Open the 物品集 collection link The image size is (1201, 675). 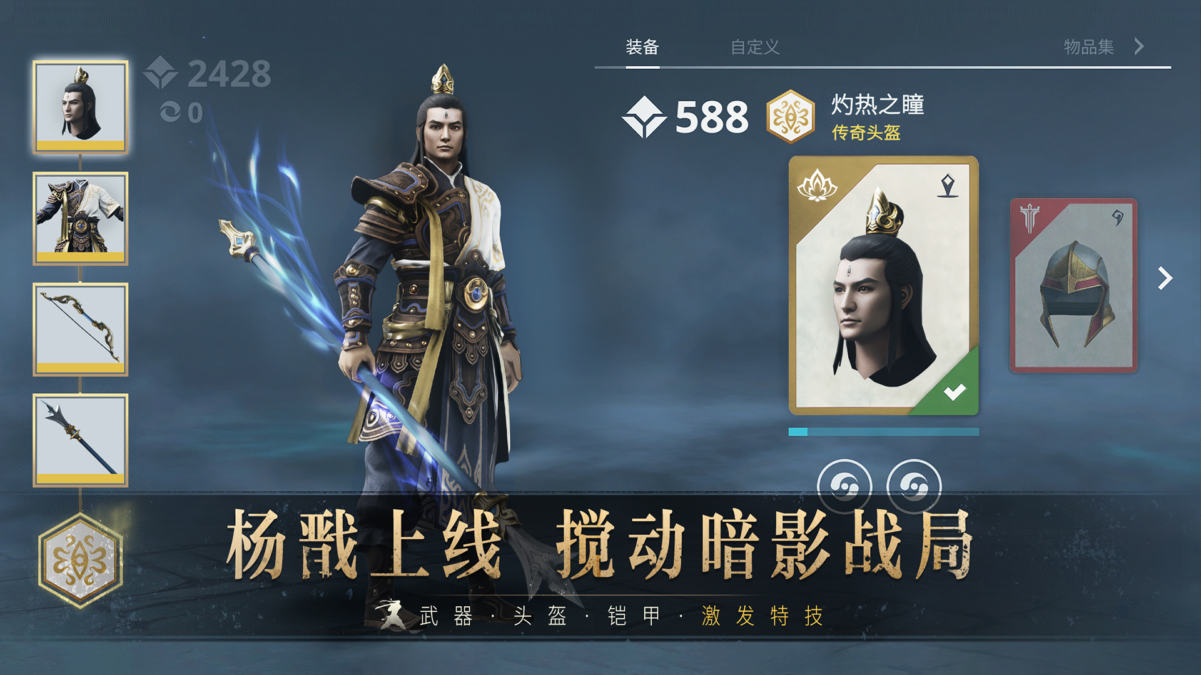tap(1089, 47)
